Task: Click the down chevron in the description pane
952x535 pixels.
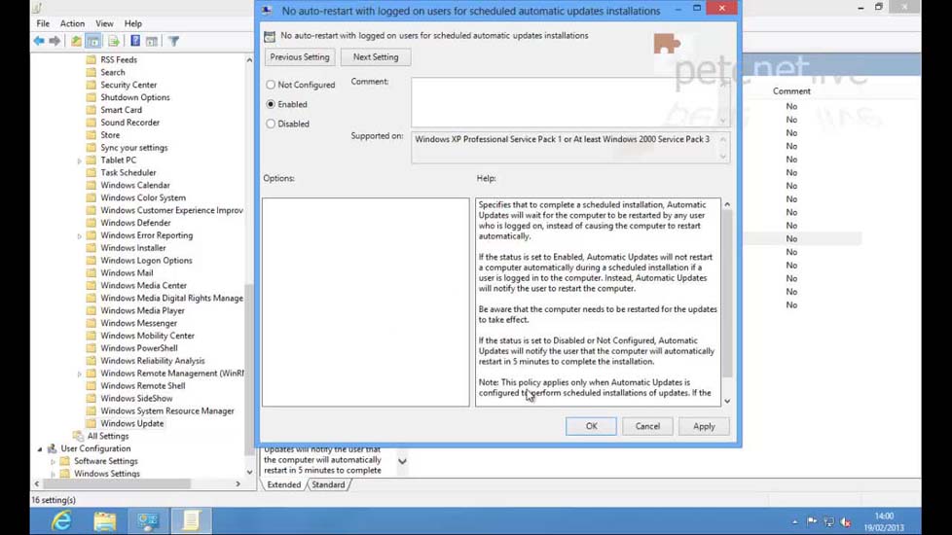Action: [402, 461]
